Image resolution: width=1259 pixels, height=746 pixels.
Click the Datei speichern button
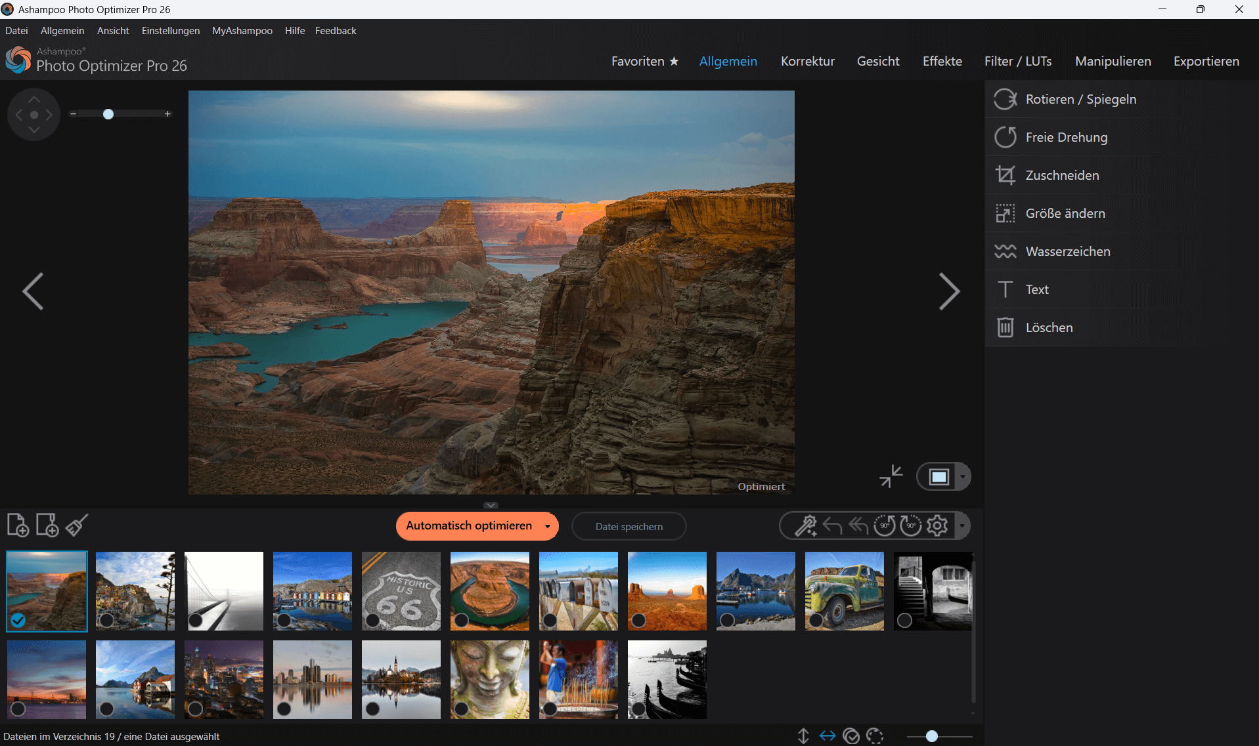[629, 526]
